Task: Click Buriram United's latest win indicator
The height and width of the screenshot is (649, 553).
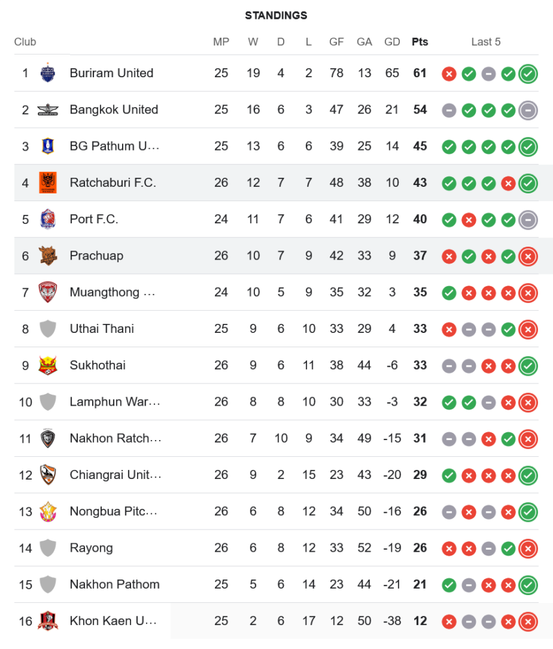Action: click(x=528, y=74)
